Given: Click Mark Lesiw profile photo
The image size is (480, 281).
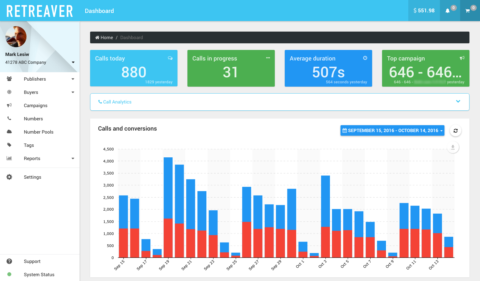Looking at the screenshot, I should click(16, 37).
